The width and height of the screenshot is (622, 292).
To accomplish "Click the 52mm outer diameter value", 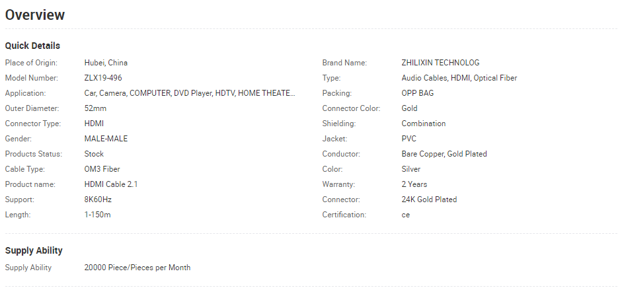I will [x=95, y=108].
